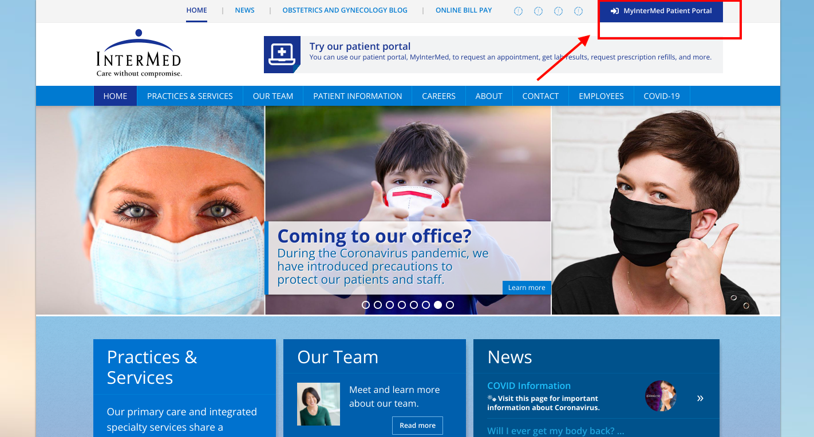Click Read more under Our Team

(417, 425)
